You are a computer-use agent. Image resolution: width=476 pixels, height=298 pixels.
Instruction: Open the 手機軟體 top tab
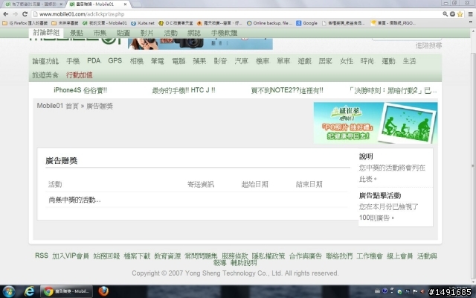click(224, 33)
